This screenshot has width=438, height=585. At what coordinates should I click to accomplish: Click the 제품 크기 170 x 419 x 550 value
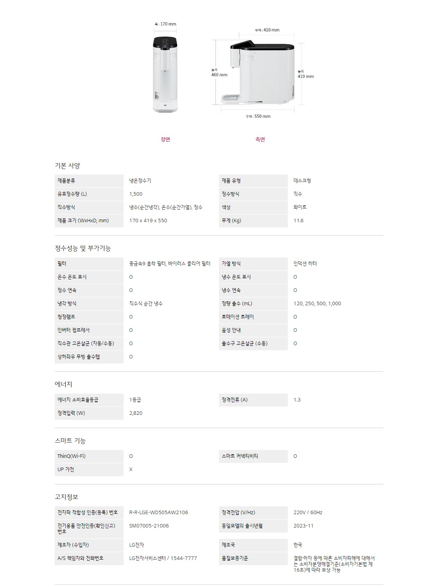[x=148, y=221]
